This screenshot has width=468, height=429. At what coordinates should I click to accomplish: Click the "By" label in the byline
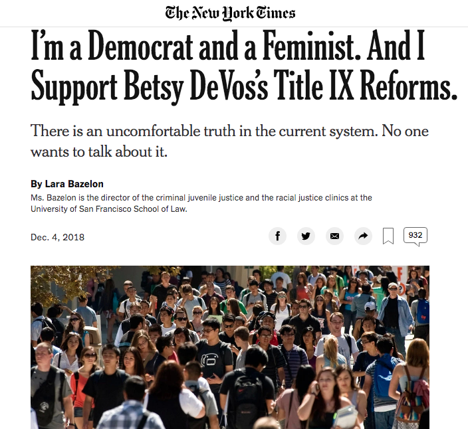pyautogui.click(x=36, y=184)
